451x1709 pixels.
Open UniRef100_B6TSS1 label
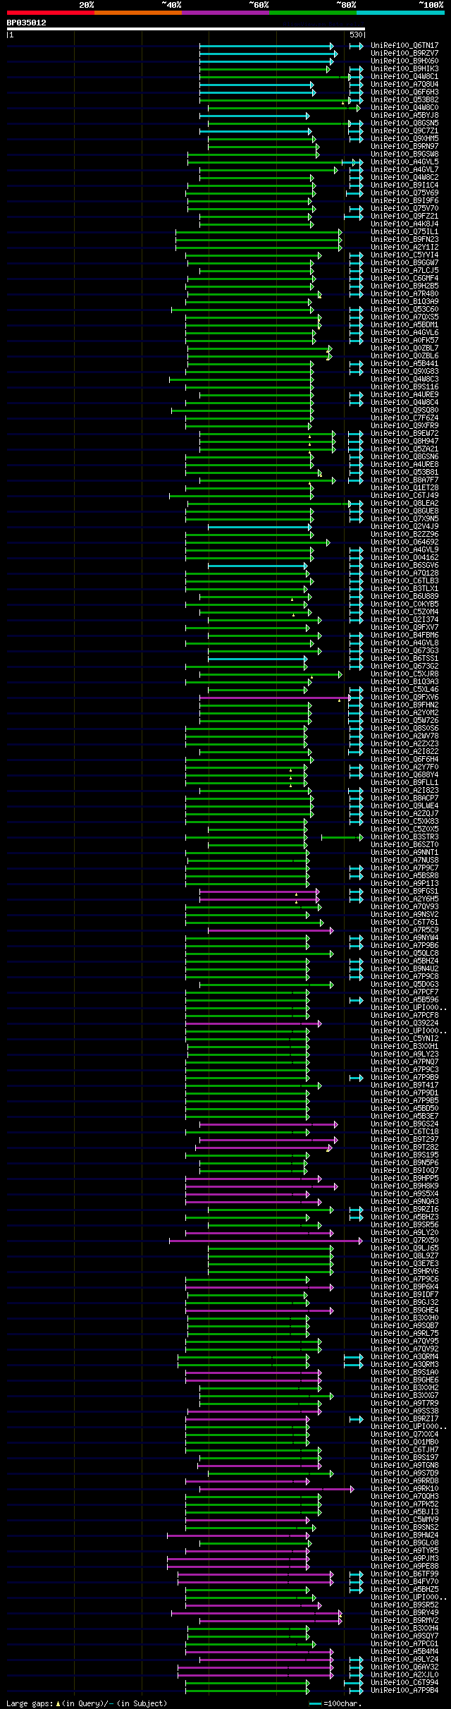pyautogui.click(x=404, y=659)
